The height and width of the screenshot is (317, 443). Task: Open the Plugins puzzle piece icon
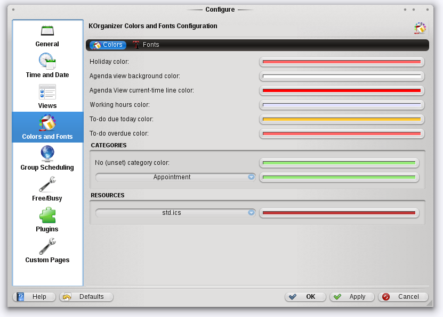click(x=47, y=215)
